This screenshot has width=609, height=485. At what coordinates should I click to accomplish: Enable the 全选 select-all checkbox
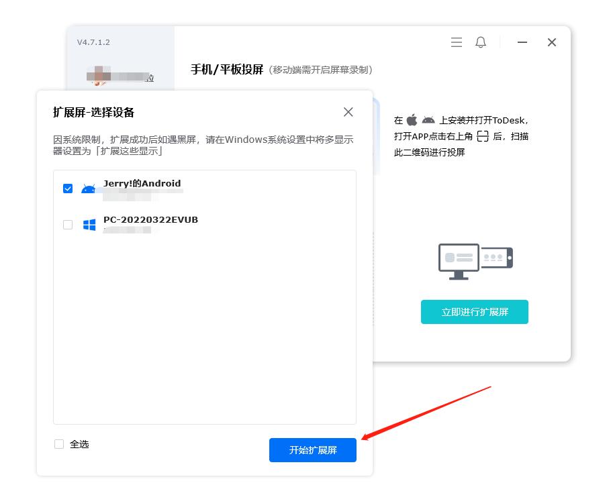(59, 444)
